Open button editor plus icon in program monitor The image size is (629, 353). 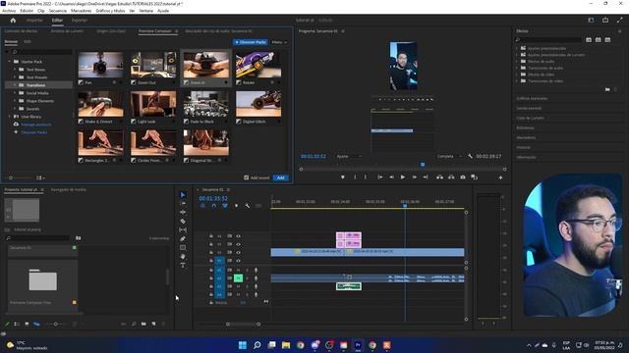pos(500,177)
